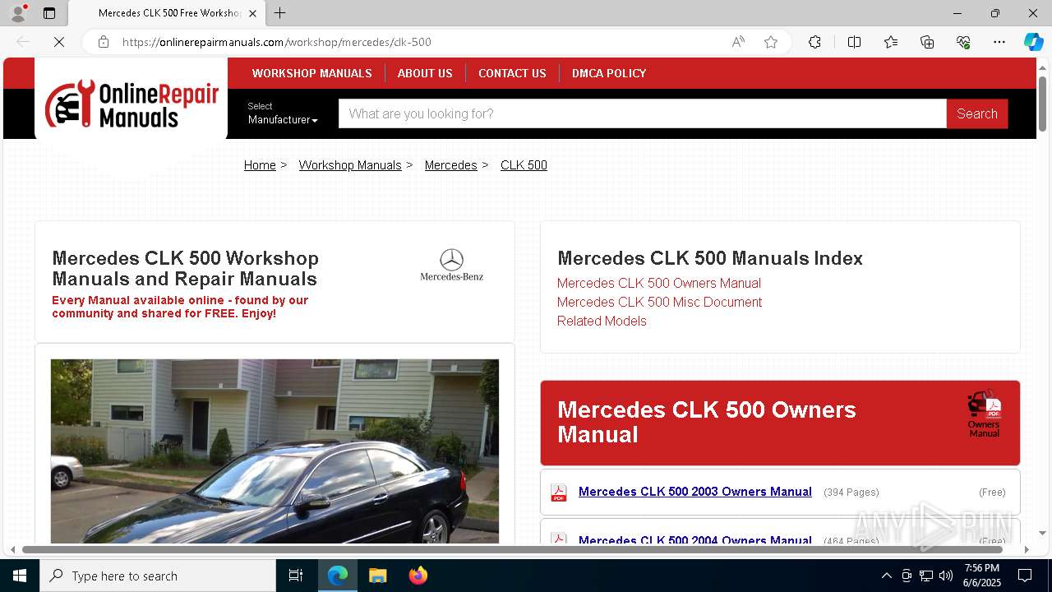Add this page to favorites

click(771, 42)
